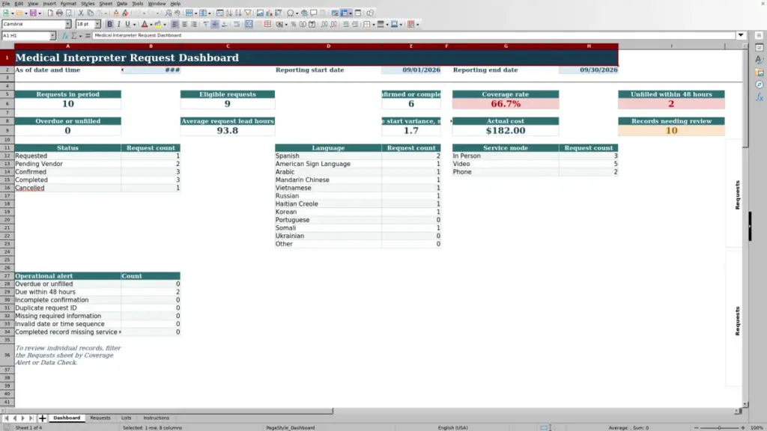Toggle Center vertically alignment
Screen dimensions: 767x431
[215, 24]
